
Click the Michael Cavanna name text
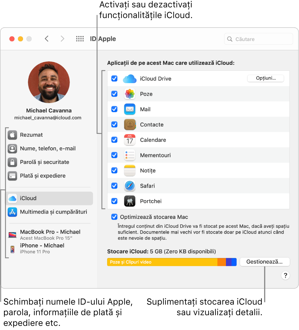pyautogui.click(x=49, y=111)
